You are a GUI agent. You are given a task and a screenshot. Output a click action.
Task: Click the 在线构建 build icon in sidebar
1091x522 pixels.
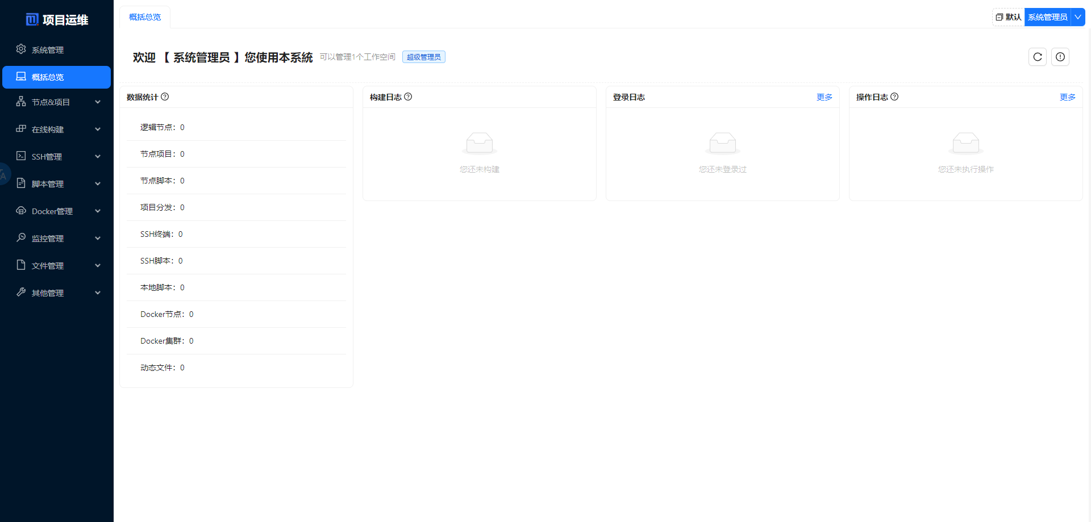(x=21, y=129)
